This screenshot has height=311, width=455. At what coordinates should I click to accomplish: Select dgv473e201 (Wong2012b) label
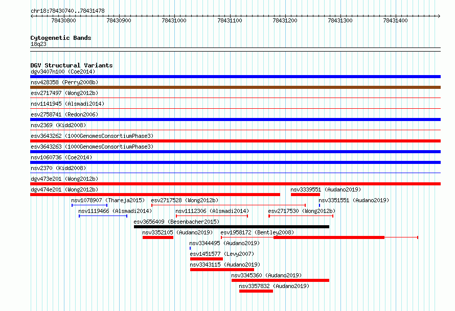coord(64,179)
